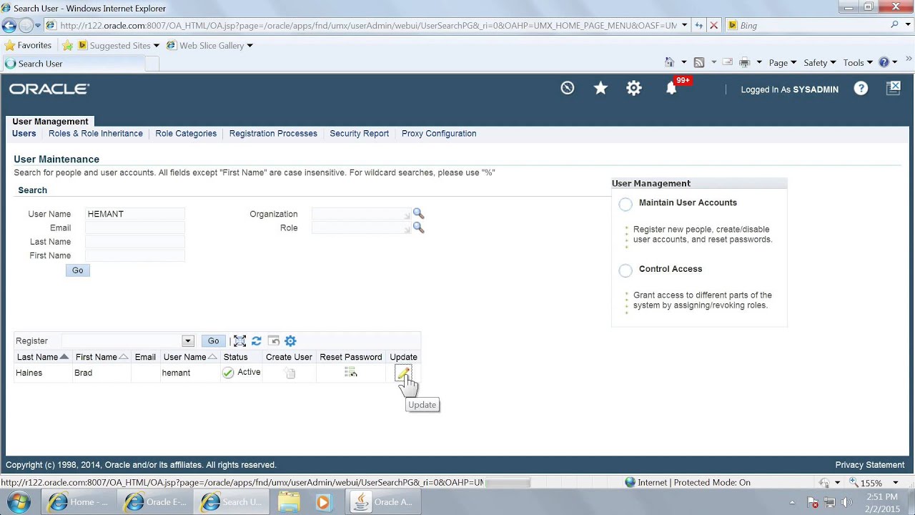This screenshot has width=915, height=515.
Task: Click browser Forward button
Action: (x=26, y=26)
